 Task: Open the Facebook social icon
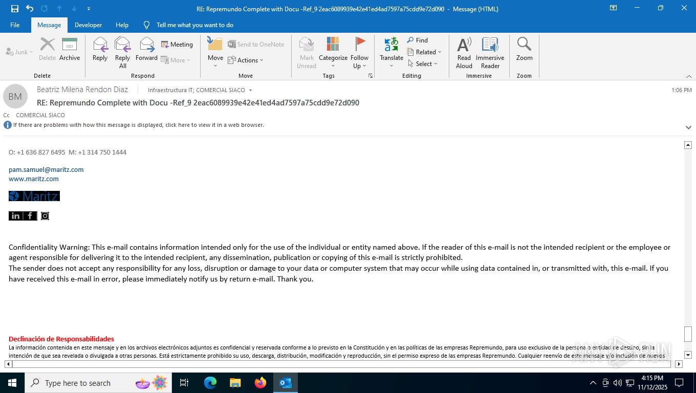[x=30, y=216]
